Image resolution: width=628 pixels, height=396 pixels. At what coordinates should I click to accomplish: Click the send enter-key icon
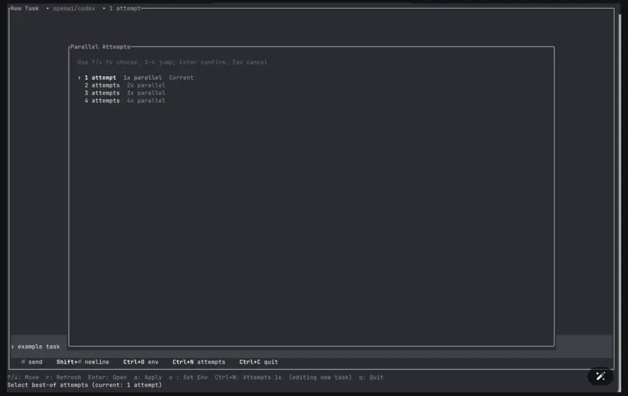(x=23, y=362)
